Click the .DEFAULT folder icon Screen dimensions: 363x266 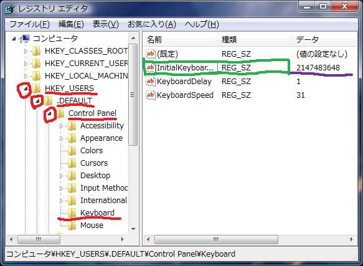[x=48, y=101]
